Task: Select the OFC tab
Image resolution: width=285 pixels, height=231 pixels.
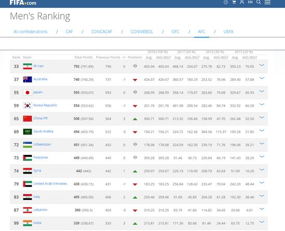Action: pos(175,32)
